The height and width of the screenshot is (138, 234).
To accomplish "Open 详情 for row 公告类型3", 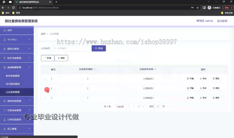I will 190,79.
